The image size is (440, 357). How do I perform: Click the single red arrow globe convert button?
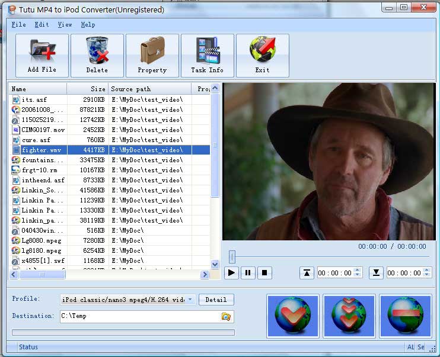[x=293, y=316]
